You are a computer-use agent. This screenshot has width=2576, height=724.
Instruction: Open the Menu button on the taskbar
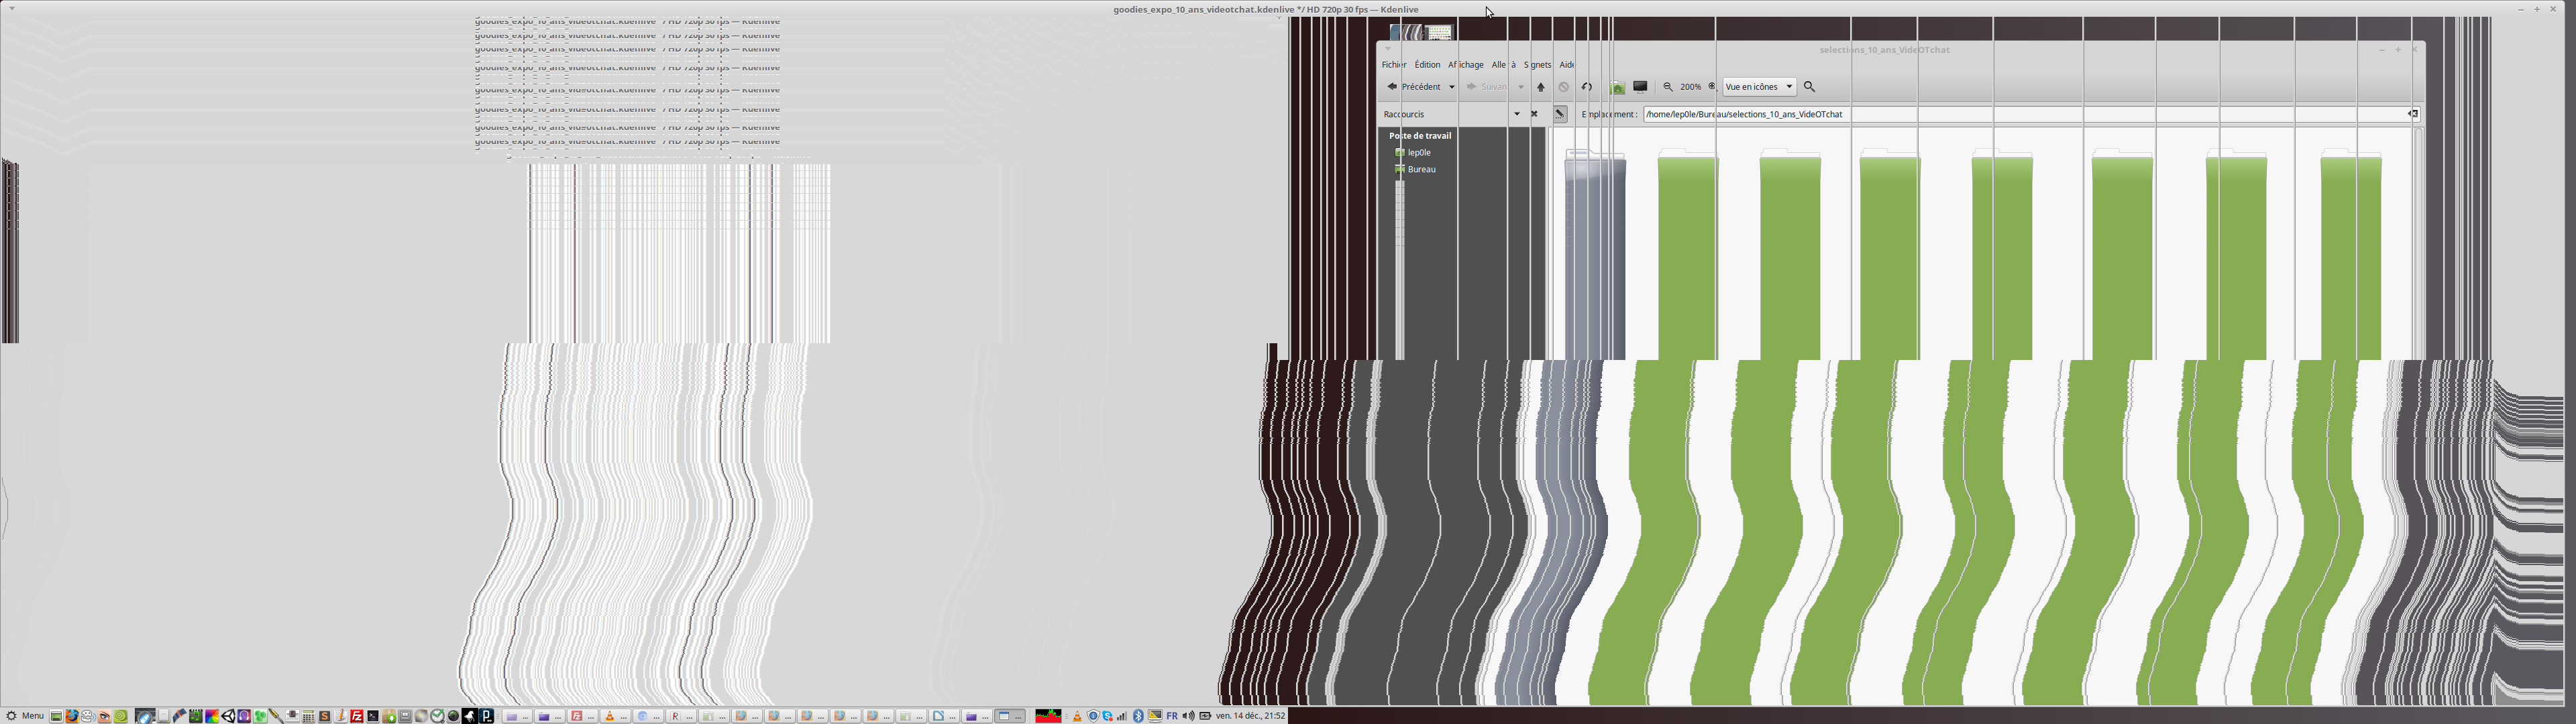(x=25, y=716)
